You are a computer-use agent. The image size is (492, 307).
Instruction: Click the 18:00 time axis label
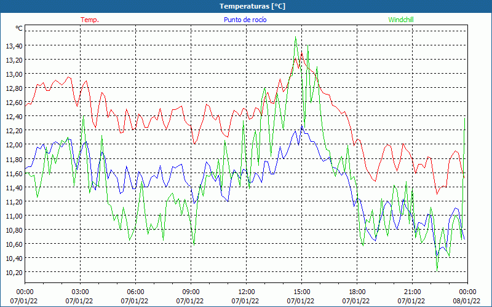357,292
